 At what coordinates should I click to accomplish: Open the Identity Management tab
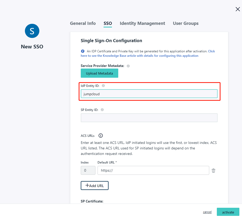coord(142,23)
